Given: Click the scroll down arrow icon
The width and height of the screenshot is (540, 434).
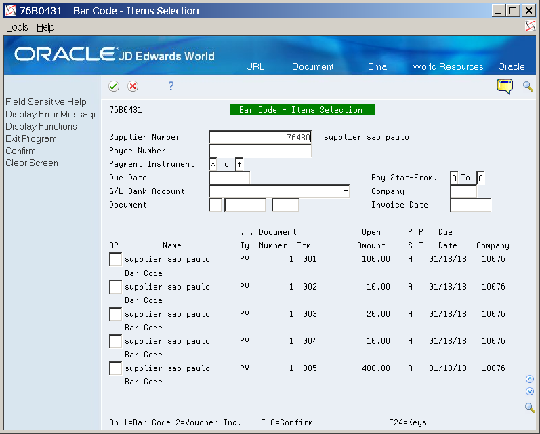Looking at the screenshot, I should point(530,391).
